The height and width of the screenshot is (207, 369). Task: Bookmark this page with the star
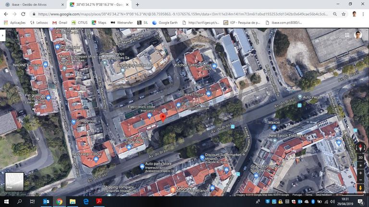pyautogui.click(x=344, y=14)
